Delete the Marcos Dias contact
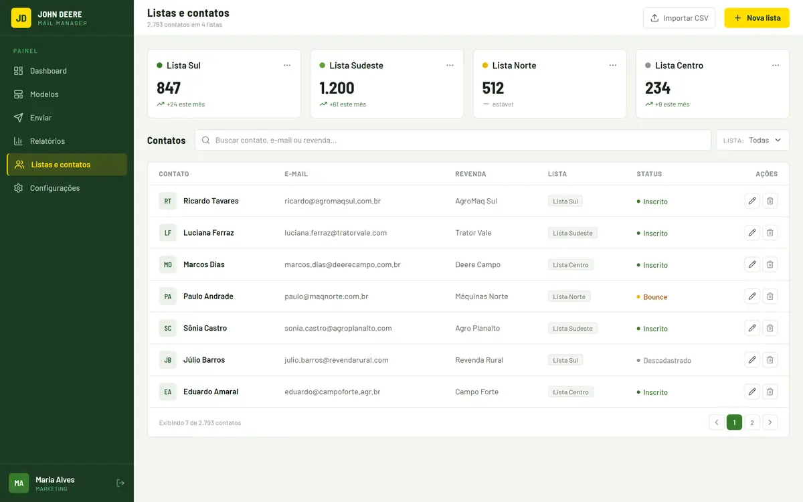 tap(770, 264)
